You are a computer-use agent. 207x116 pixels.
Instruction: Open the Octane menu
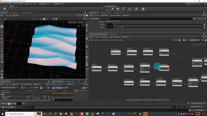27,4
